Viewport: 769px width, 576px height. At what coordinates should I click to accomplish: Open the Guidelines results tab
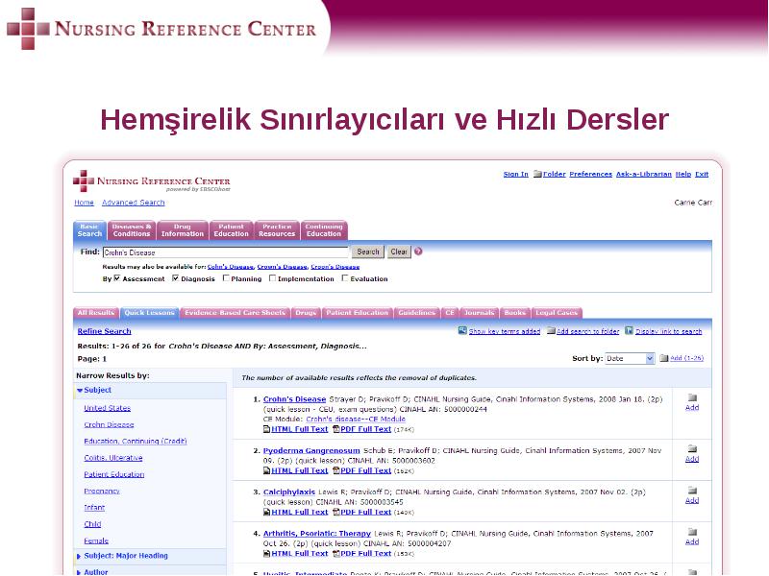[x=417, y=313]
